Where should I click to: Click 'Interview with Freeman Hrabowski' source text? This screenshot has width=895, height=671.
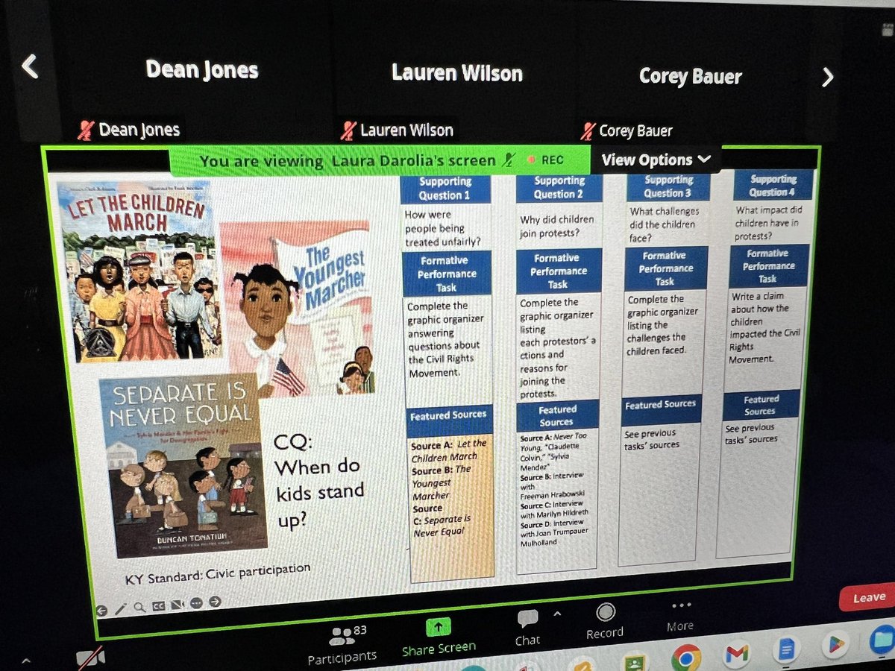[554, 487]
